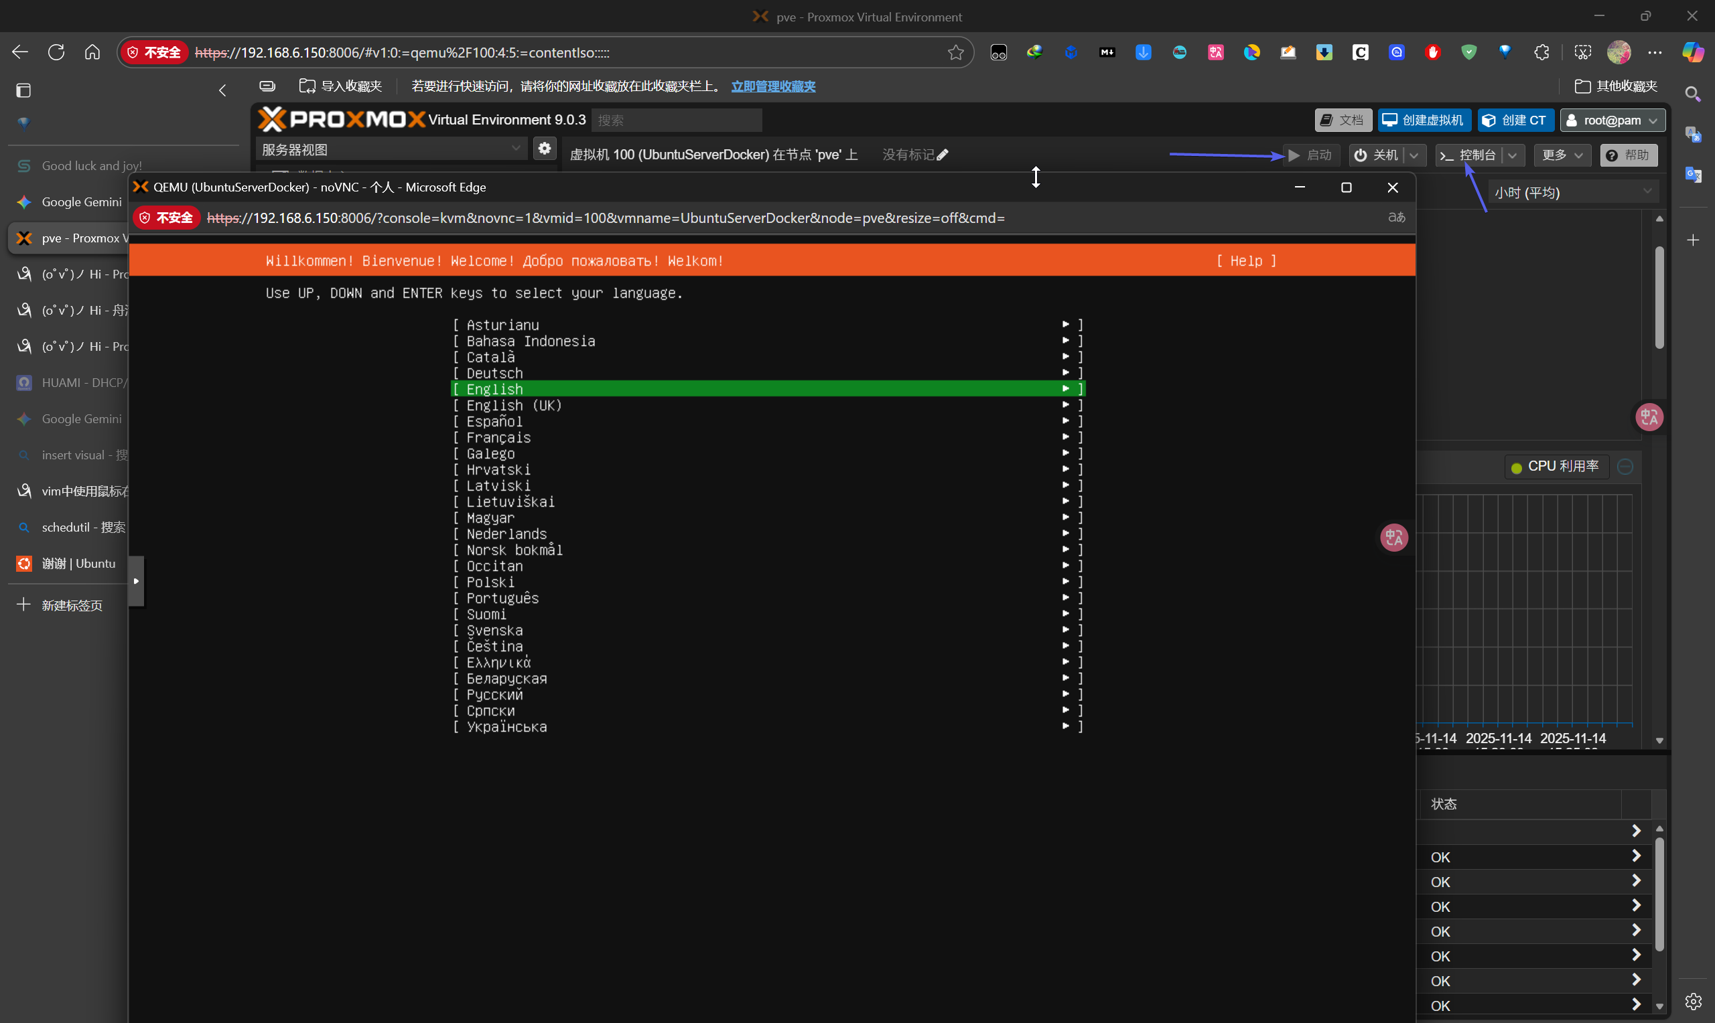
Task: Click the Proxmox 搜索 search field
Action: [x=676, y=120]
